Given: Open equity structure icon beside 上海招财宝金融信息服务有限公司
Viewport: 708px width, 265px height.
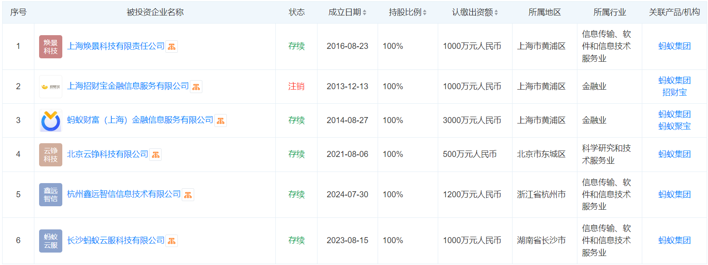Looking at the screenshot, I should tap(196, 87).
